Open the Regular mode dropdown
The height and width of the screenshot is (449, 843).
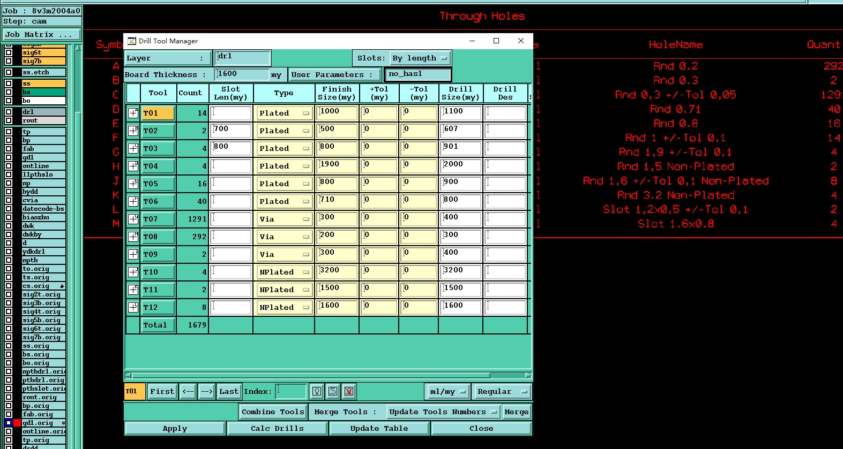[502, 392]
